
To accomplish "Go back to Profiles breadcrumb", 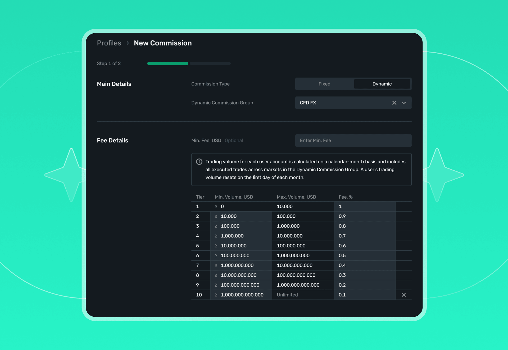I will point(109,43).
